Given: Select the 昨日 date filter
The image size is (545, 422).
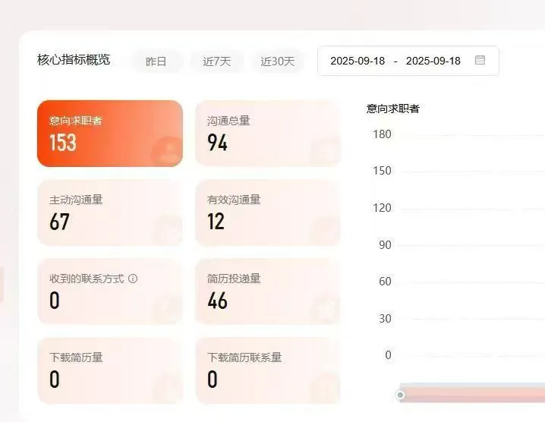Looking at the screenshot, I should 156,61.
